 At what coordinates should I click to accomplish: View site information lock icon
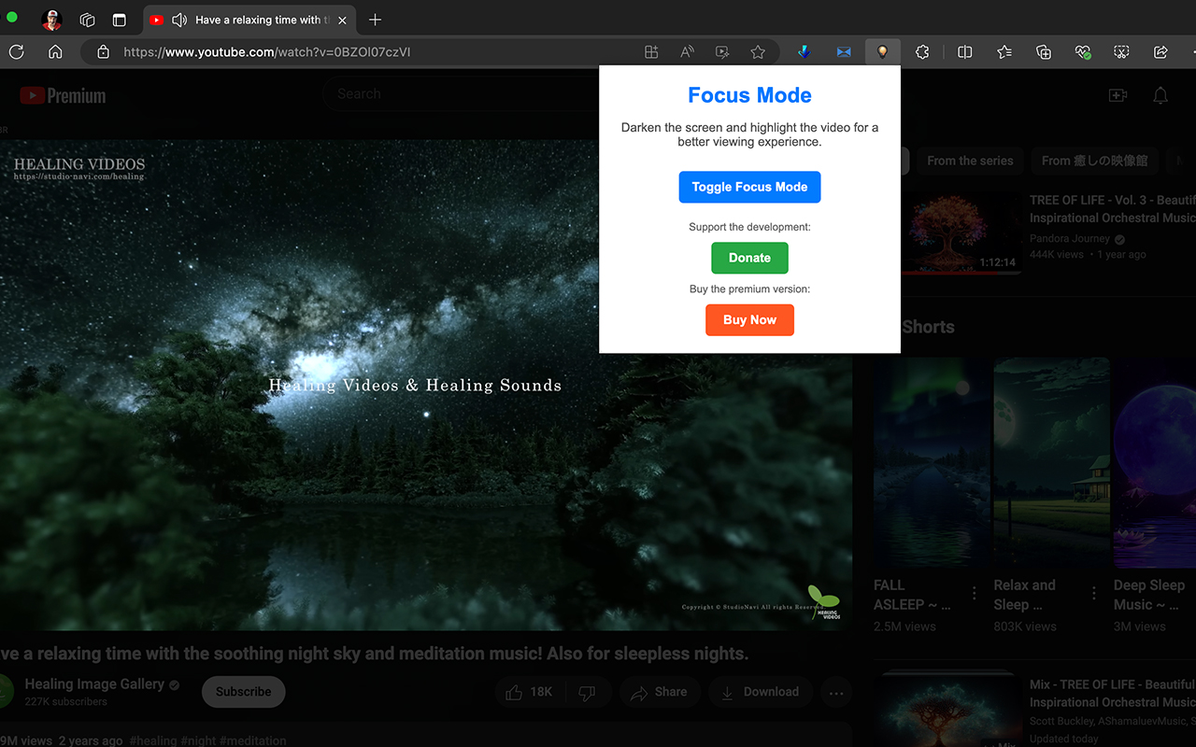pos(104,52)
